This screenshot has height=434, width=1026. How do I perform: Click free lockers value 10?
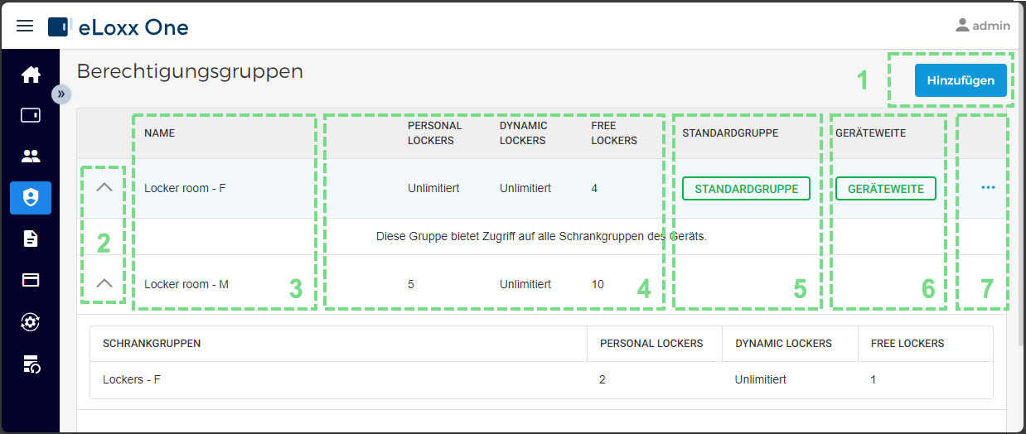[598, 284]
